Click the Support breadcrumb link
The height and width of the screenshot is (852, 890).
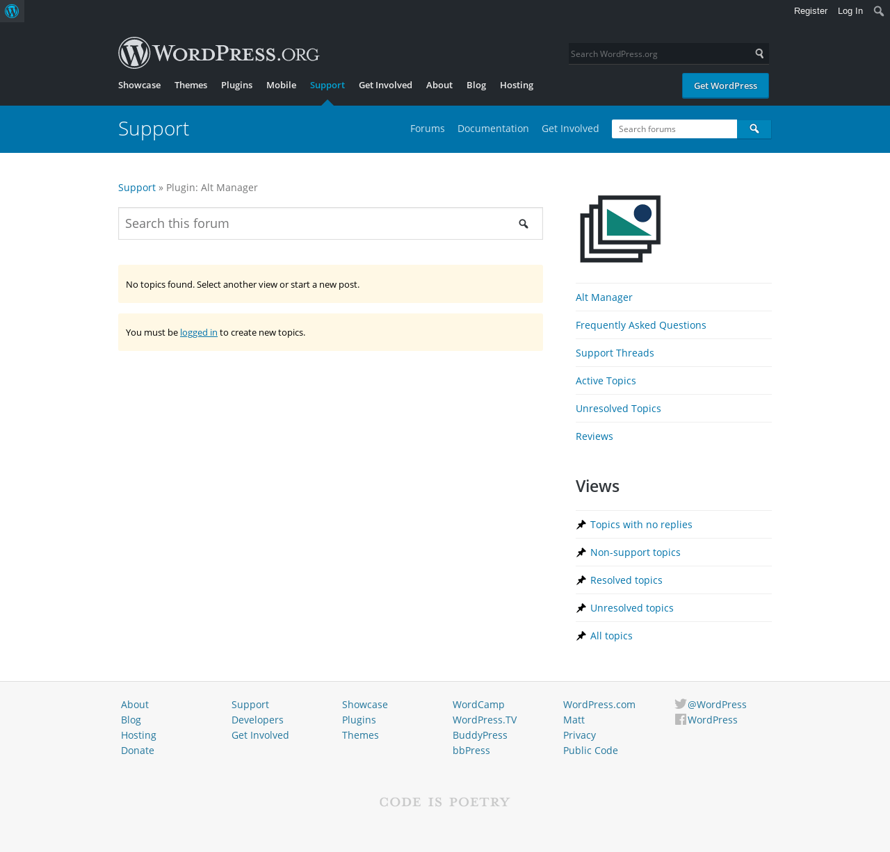(x=137, y=188)
